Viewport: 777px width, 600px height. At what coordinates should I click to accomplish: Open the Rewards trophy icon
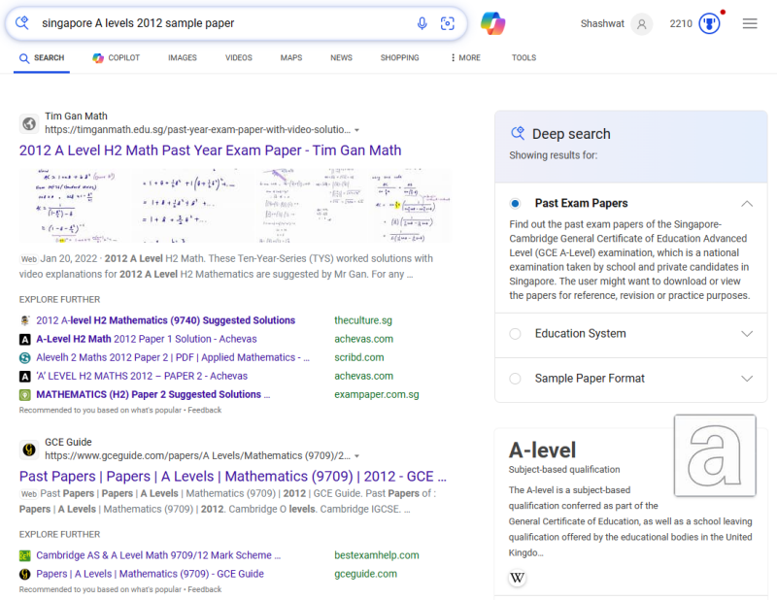pyautogui.click(x=710, y=23)
